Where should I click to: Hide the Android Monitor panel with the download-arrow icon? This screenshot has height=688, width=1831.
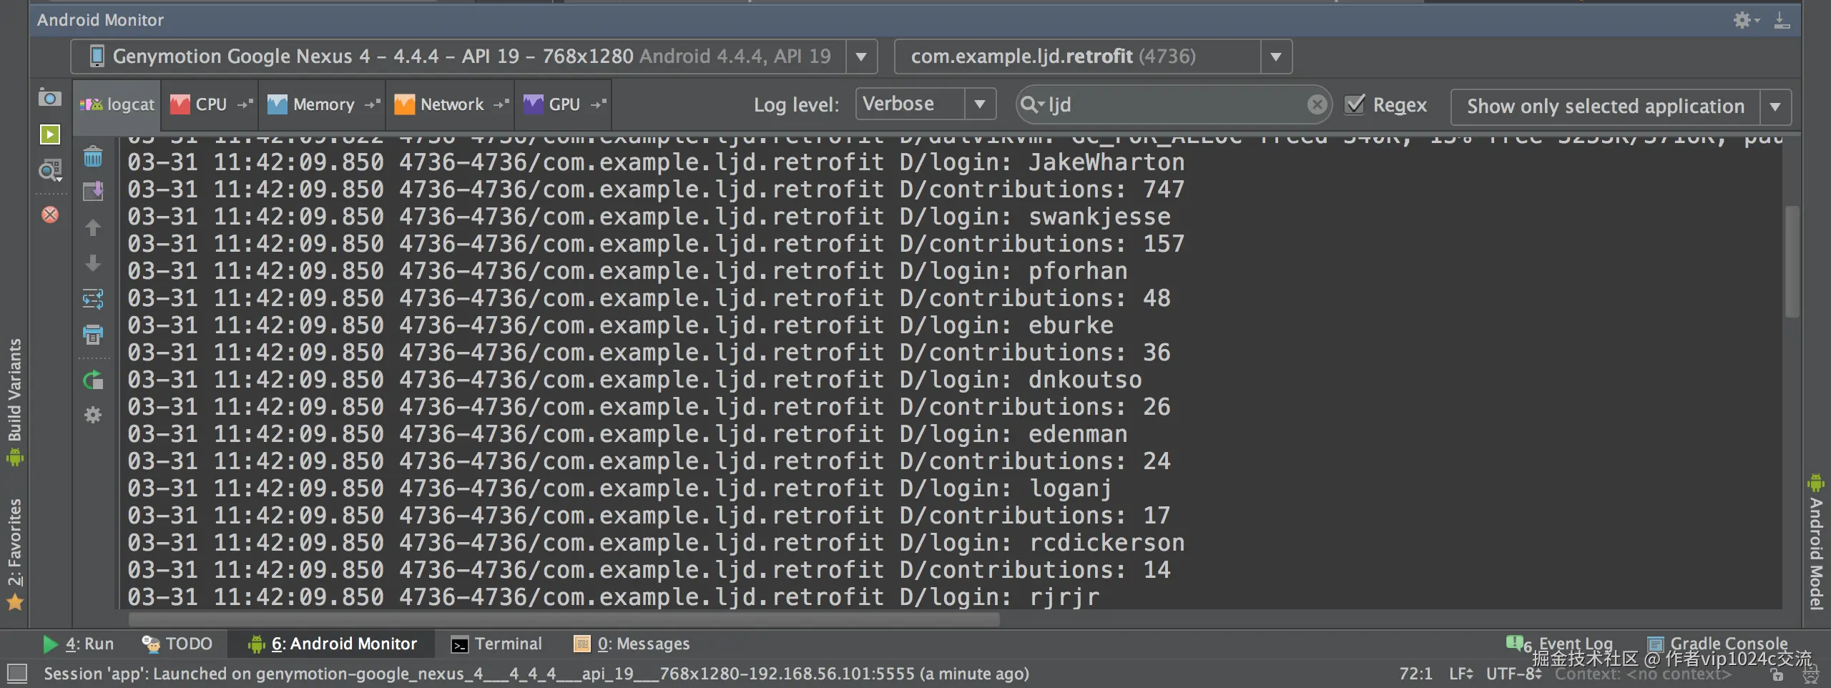pos(1782,20)
